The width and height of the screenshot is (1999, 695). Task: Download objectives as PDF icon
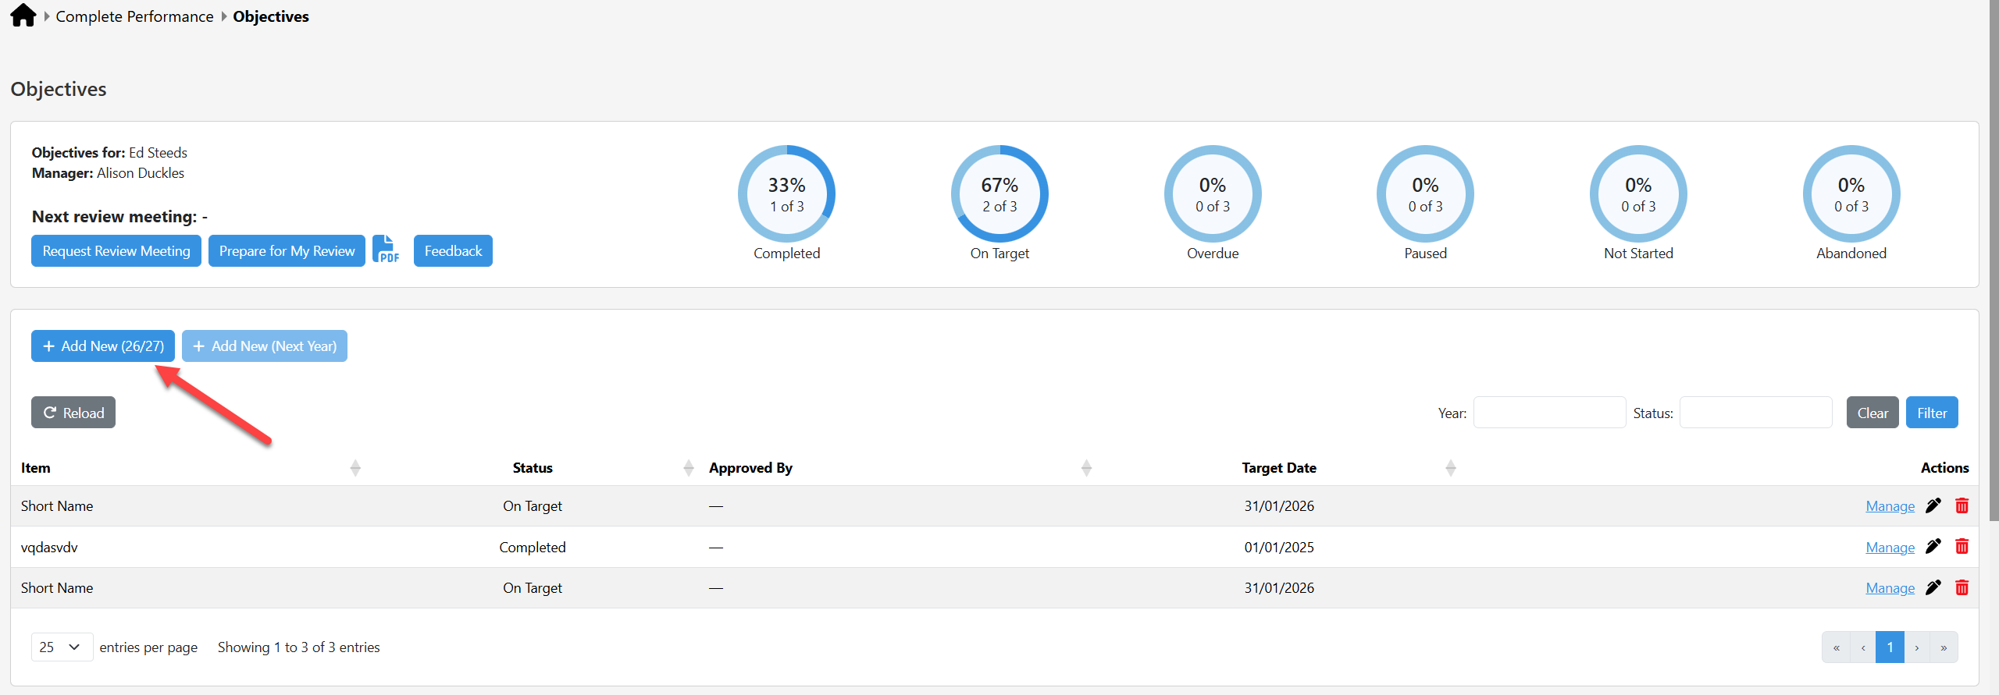pyautogui.click(x=386, y=250)
